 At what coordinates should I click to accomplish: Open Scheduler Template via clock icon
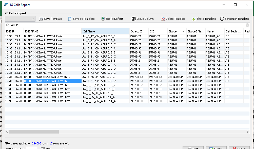(x=222, y=19)
